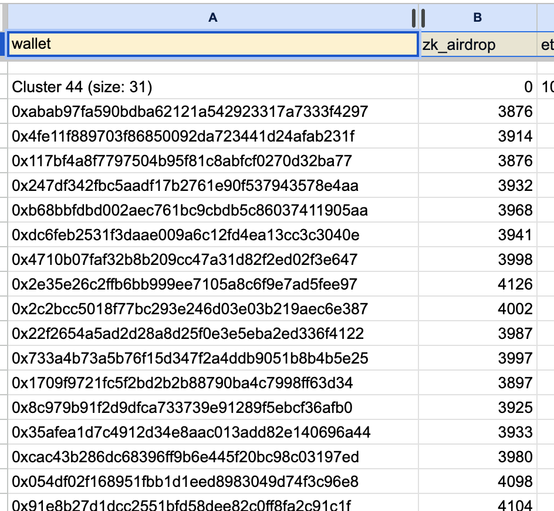Select the cell containing value 4098
This screenshot has width=554, height=511.
(x=516, y=481)
